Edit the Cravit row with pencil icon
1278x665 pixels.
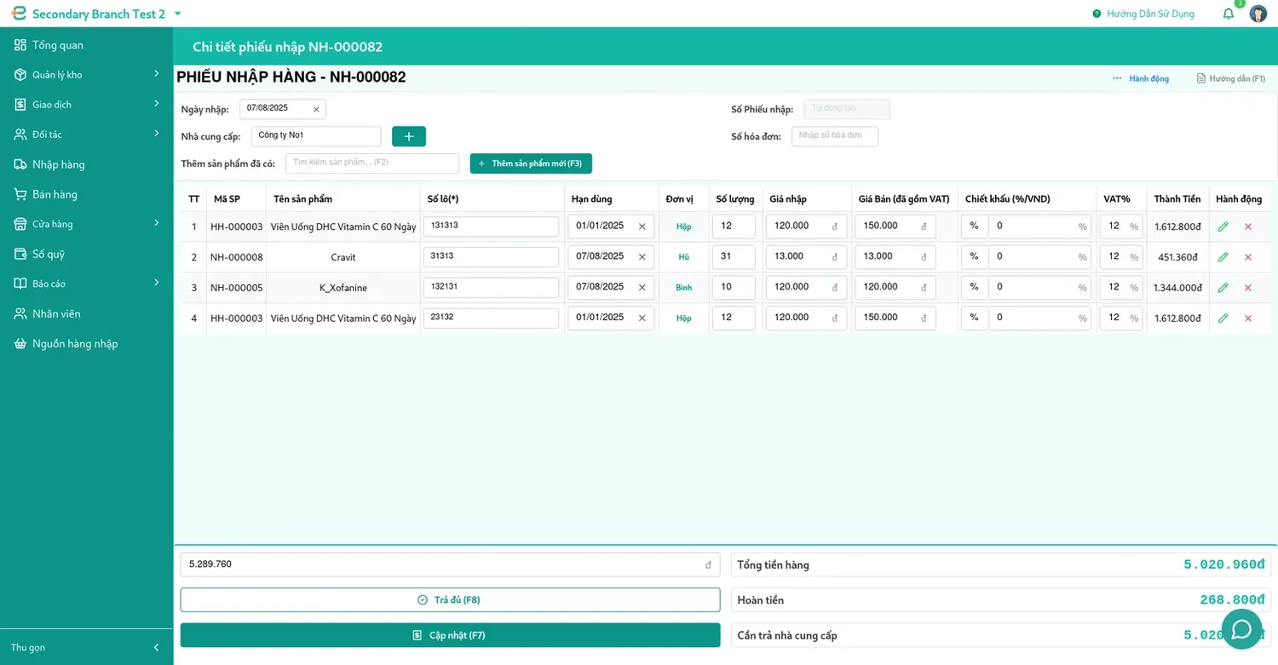coord(1223,257)
